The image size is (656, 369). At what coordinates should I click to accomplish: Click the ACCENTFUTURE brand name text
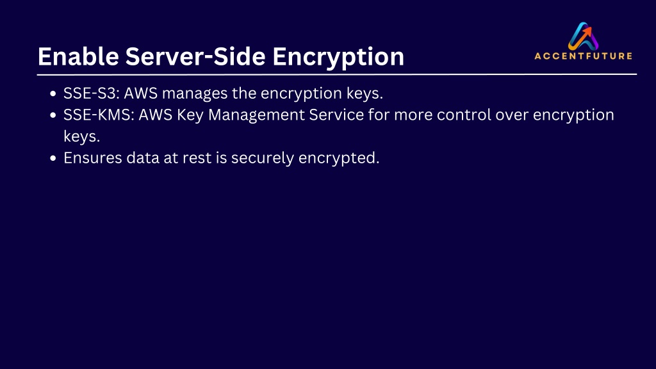click(583, 56)
